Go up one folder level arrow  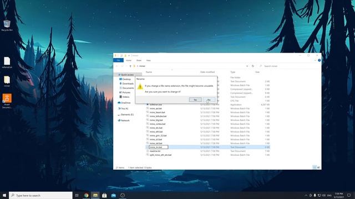click(x=130, y=66)
